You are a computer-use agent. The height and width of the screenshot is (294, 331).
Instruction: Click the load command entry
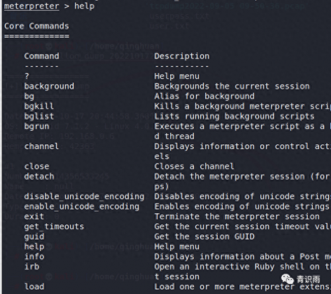(34, 287)
